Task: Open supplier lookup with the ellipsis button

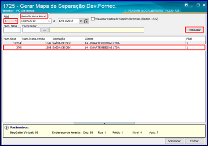Action: [x=44, y=30]
